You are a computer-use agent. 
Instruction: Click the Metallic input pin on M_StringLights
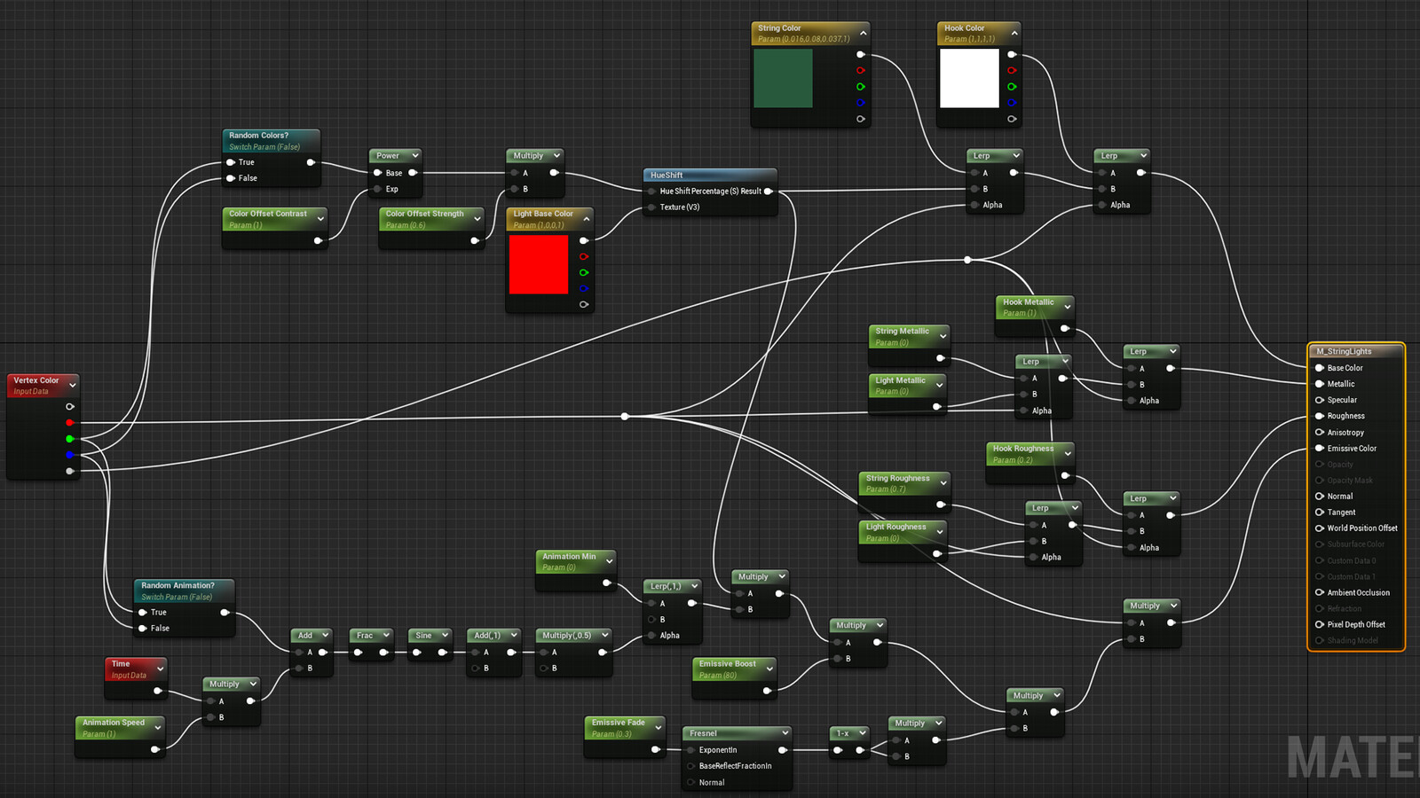point(1320,384)
